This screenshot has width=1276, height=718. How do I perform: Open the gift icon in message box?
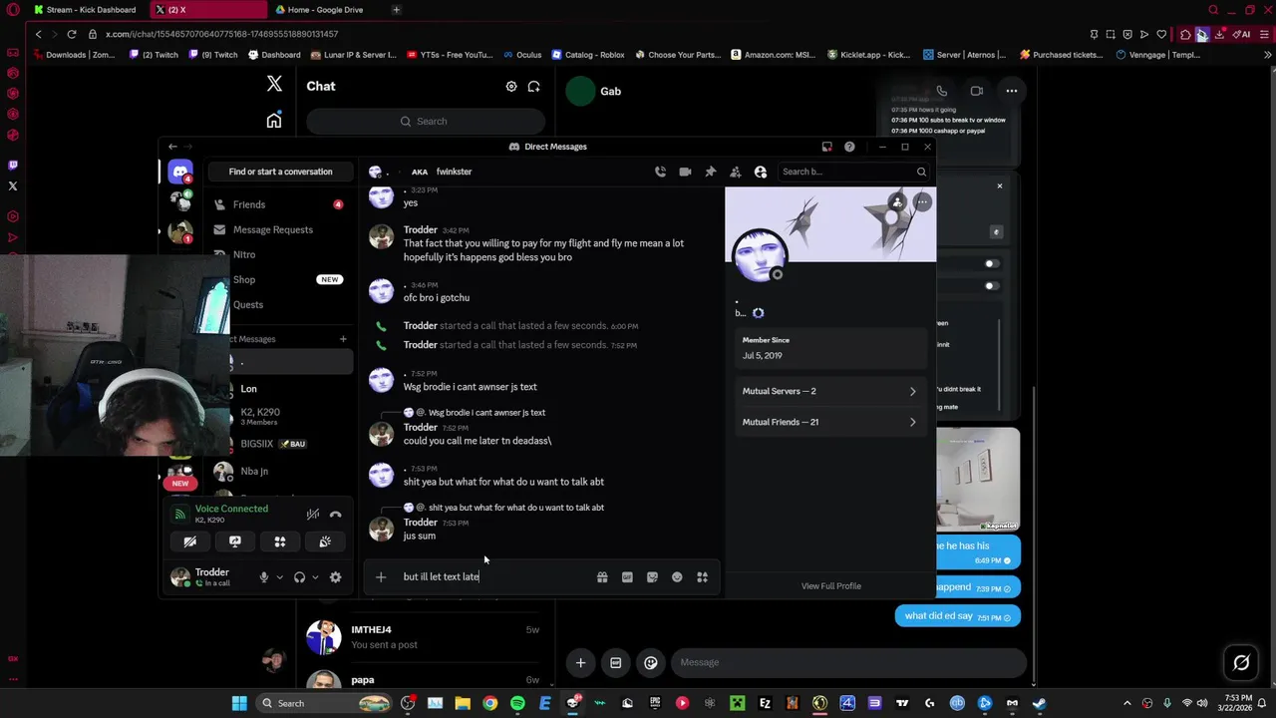click(602, 576)
